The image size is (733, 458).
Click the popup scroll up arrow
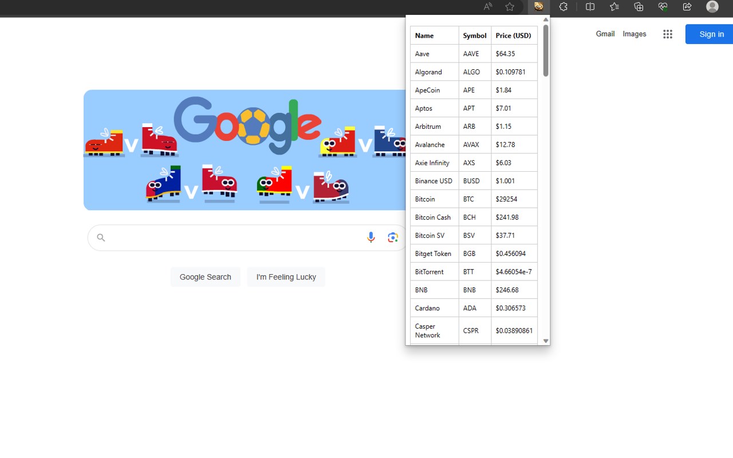[546, 19]
